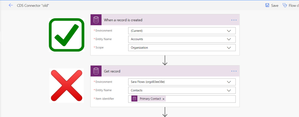
Task: Click the flow title CDS Connector "old"
Action: pos(33,5)
